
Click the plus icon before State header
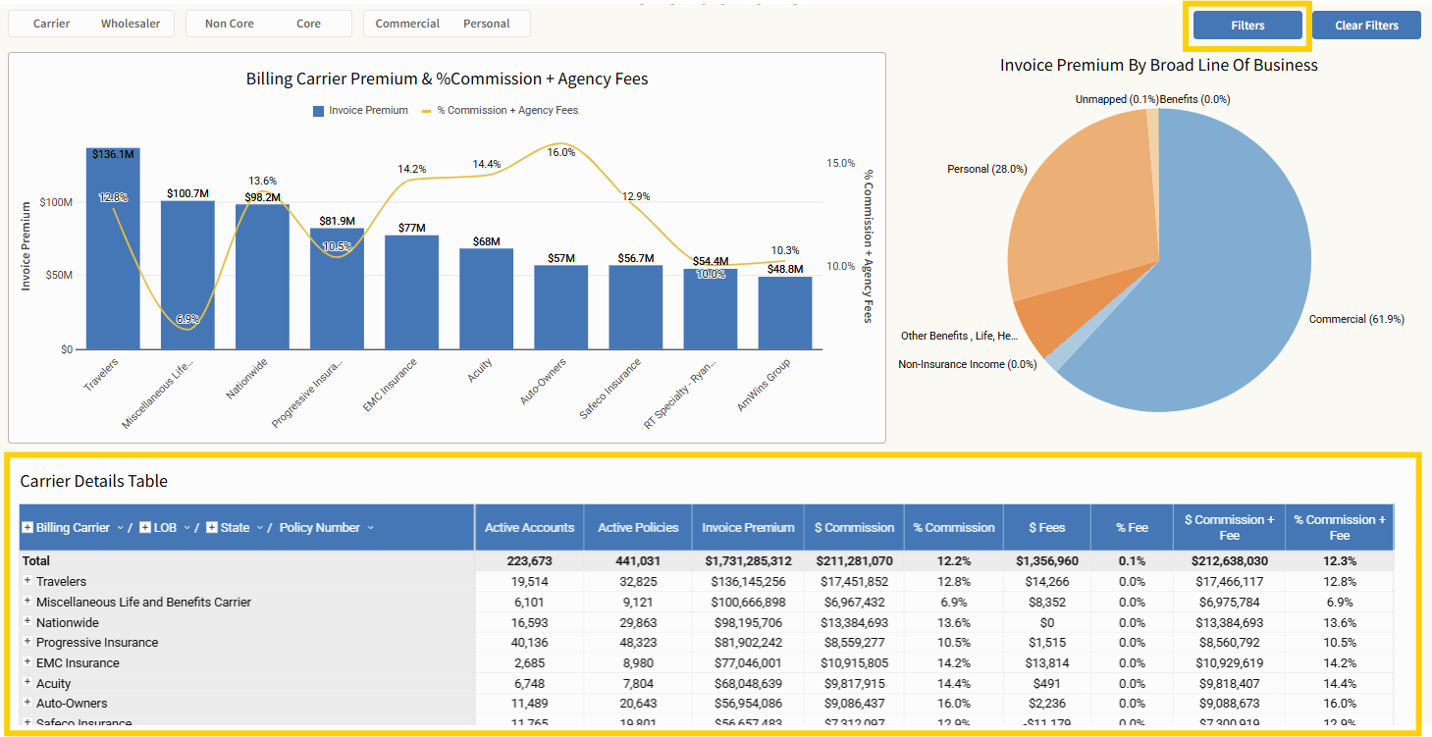coord(212,528)
